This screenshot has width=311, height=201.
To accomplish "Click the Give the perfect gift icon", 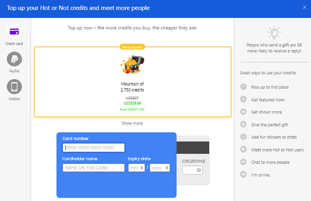I will [244, 124].
